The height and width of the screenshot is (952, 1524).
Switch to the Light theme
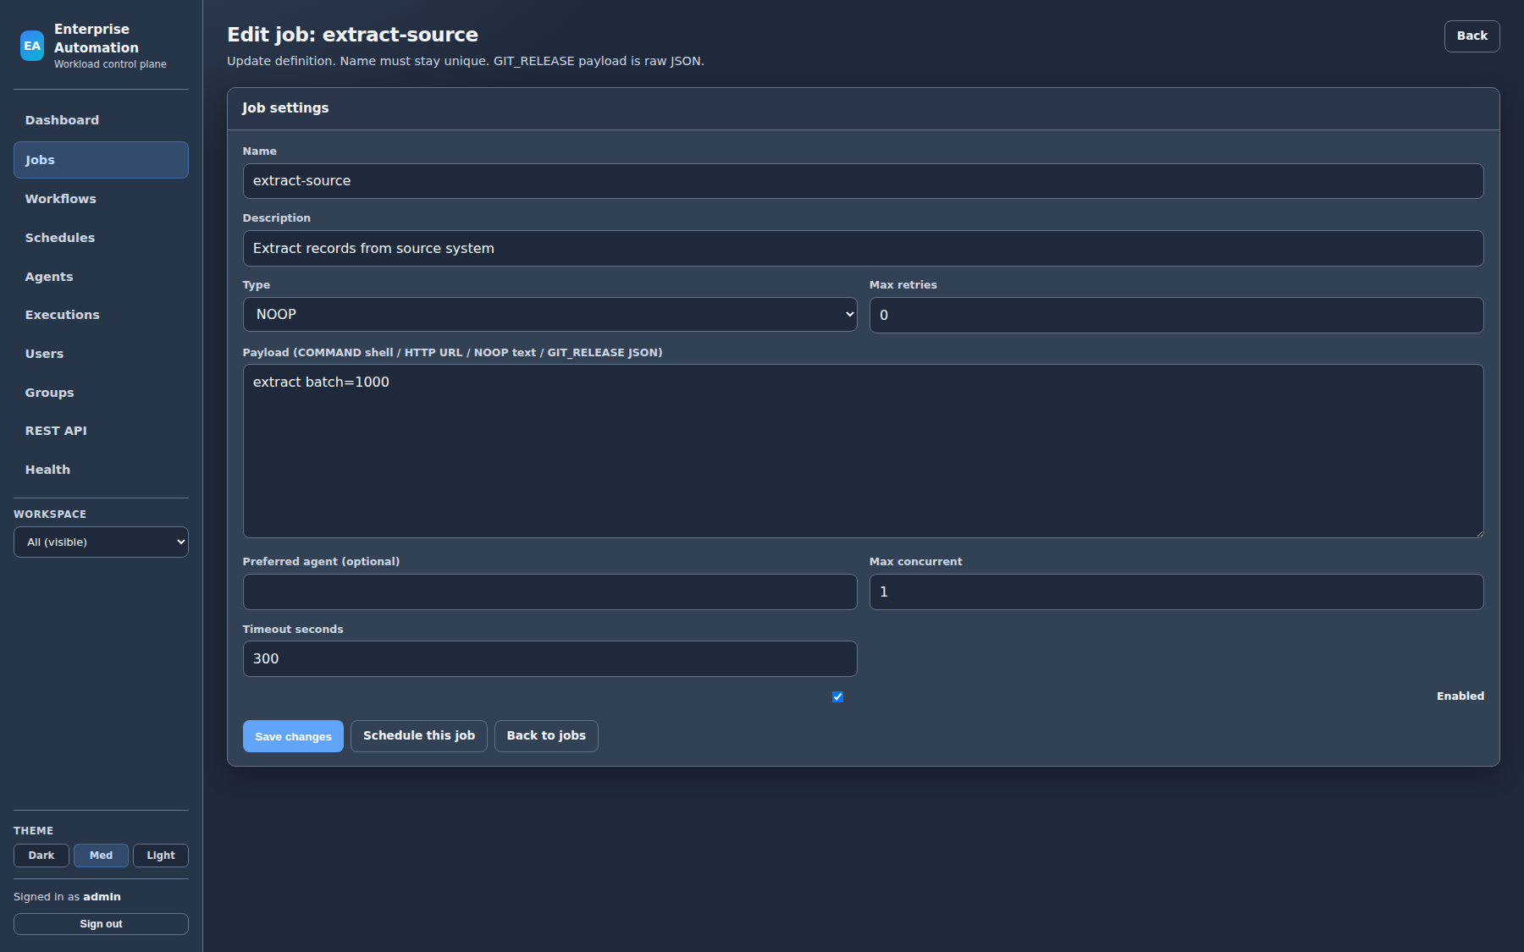coord(161,856)
